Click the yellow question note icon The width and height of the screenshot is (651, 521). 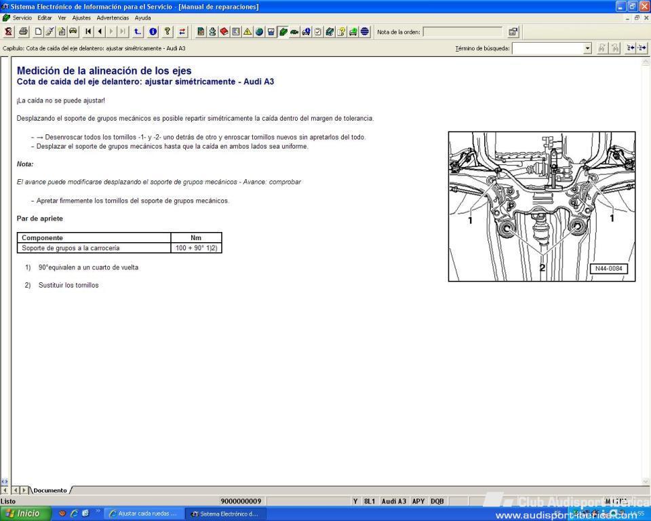(x=341, y=32)
